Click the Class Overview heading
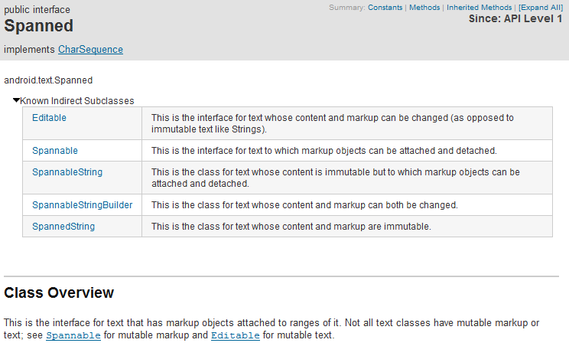The image size is (569, 356). [59, 293]
